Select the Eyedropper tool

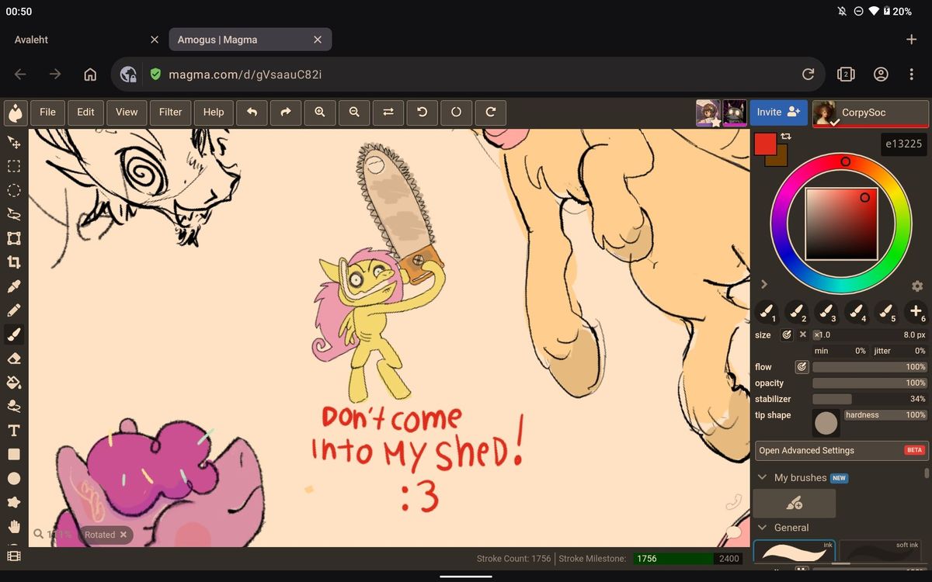coord(13,286)
